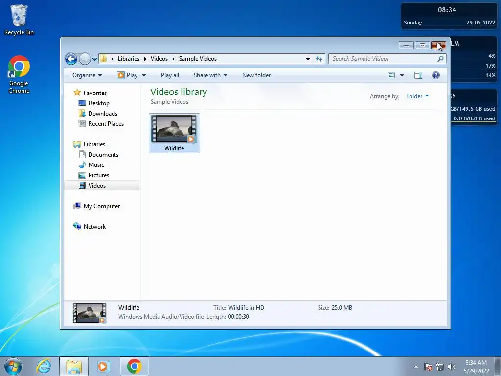Click the magnifying glass search icon
Screen dimensions: 501x376
441,59
